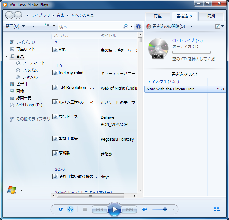This screenshot has width=229, height=220.
Task: Click the CD capacity progress bar
Action: [191, 52]
